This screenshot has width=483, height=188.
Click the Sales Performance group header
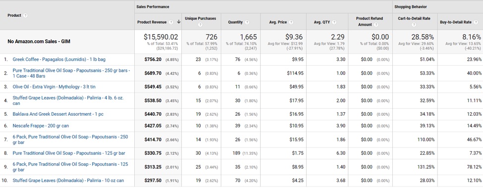[x=153, y=7]
